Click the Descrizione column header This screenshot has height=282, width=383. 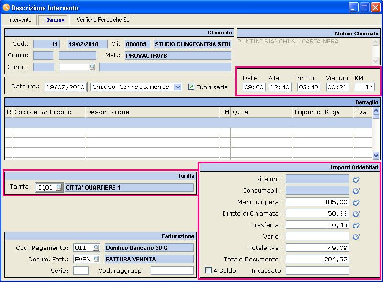pos(152,112)
